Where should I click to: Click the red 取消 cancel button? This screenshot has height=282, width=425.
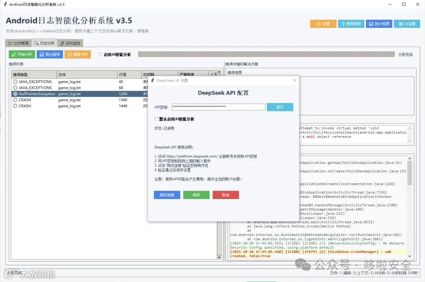(225, 195)
